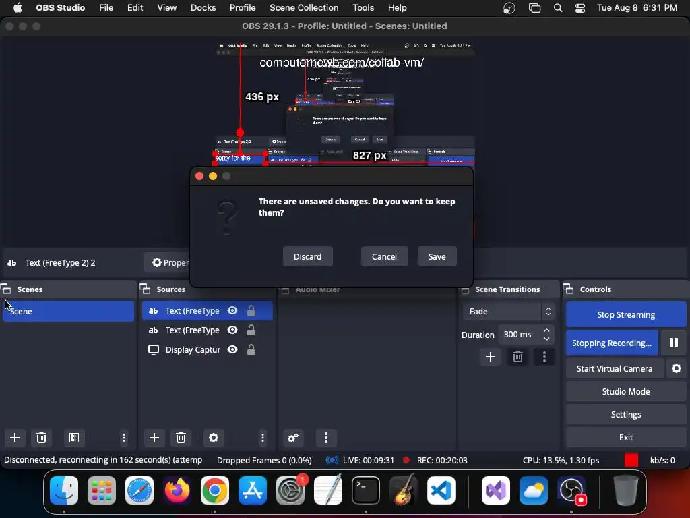Screen dimensions: 690x518
Task: Open OBS Settings button
Action: [x=626, y=414]
